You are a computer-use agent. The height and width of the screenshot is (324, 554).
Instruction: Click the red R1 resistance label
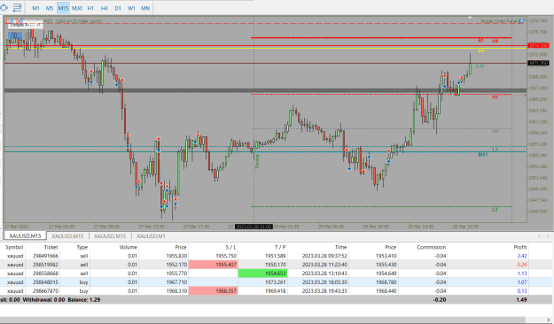pyautogui.click(x=480, y=41)
